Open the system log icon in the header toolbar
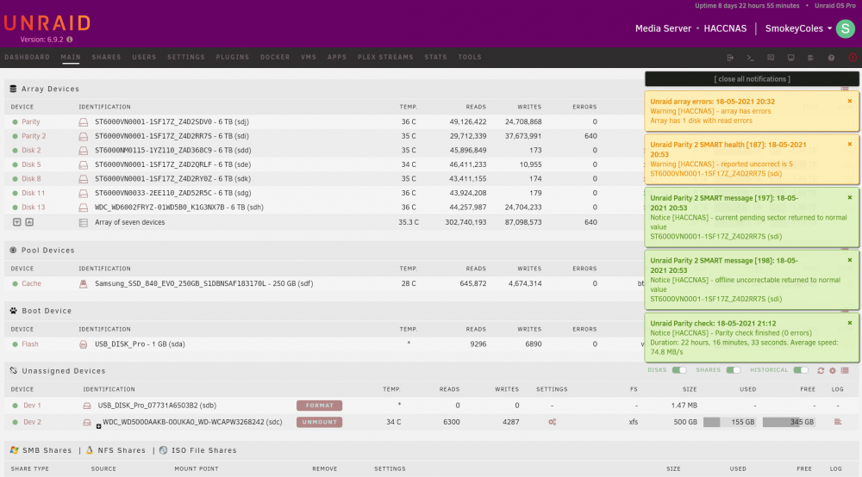The width and height of the screenshot is (862, 477). pyautogui.click(x=810, y=58)
